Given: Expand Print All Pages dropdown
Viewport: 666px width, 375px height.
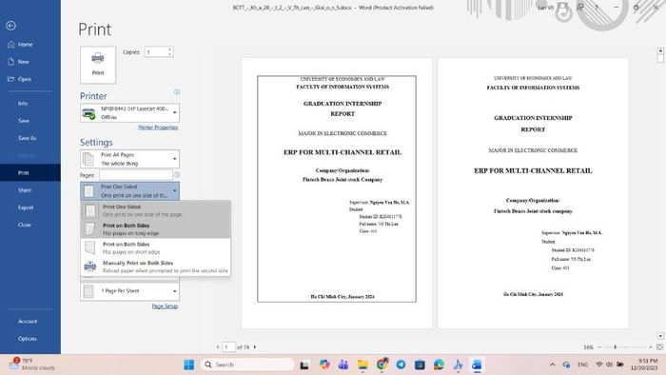Looking at the screenshot, I should [x=129, y=159].
